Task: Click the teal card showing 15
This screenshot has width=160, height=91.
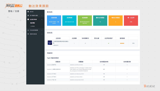Action: pyautogui.click(x=100, y=21)
